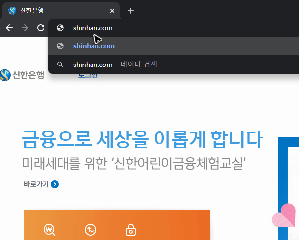Viewport: 299px width, 240px height.
Task: Reload the page with the refresh icon
Action: point(41,28)
